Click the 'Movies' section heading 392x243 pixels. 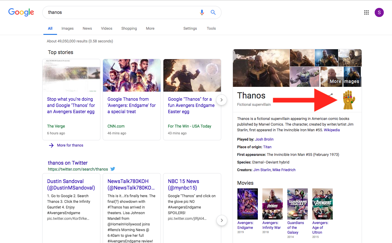245,183
